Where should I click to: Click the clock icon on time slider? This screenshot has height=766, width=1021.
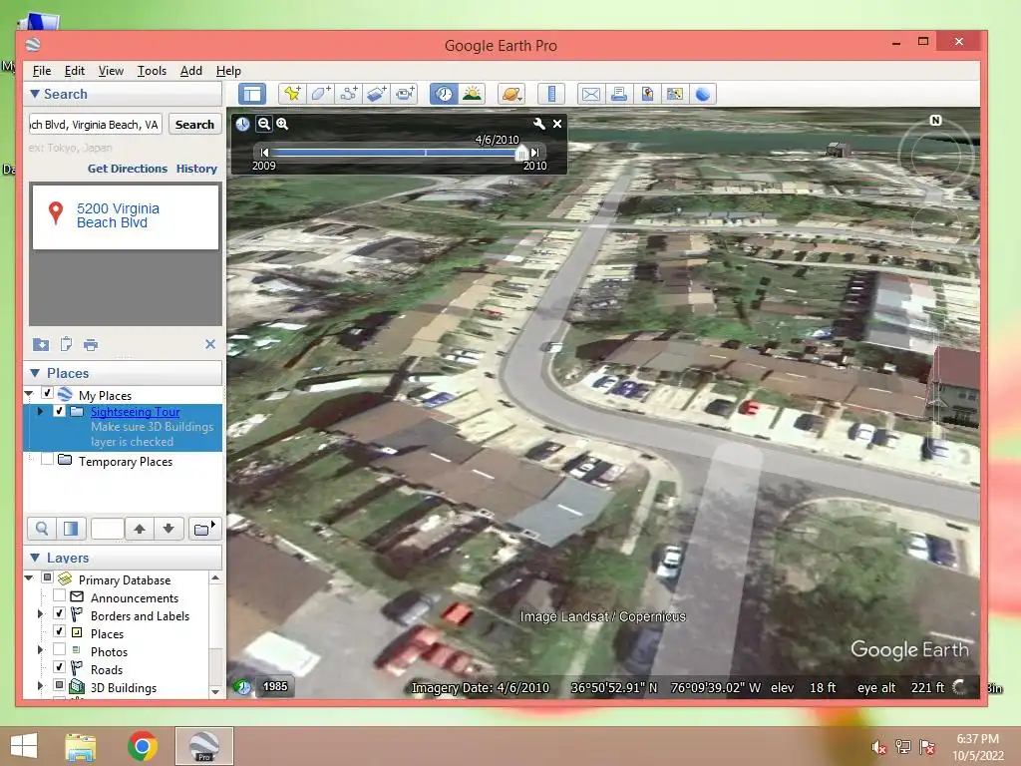point(242,124)
